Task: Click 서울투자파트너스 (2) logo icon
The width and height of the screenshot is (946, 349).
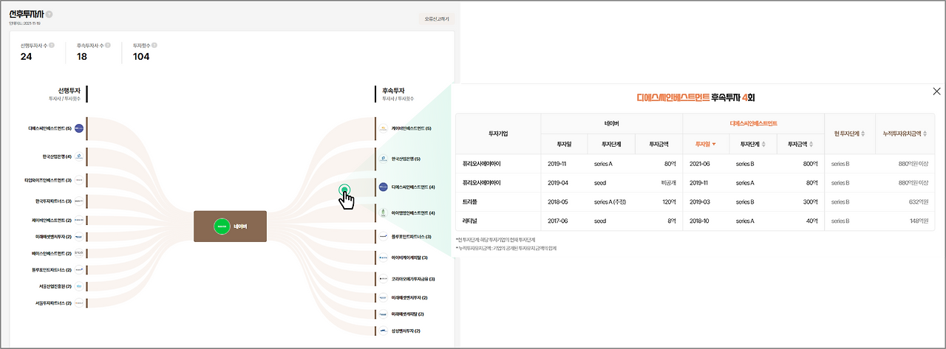Action: coord(79,303)
